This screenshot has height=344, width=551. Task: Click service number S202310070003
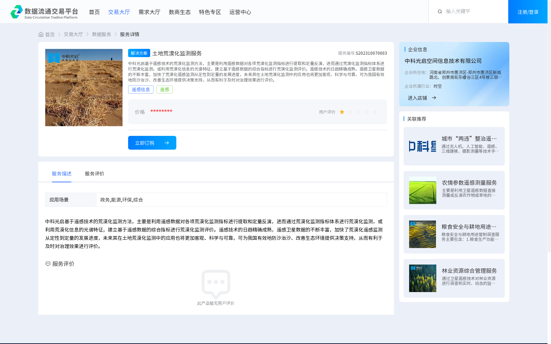371,53
